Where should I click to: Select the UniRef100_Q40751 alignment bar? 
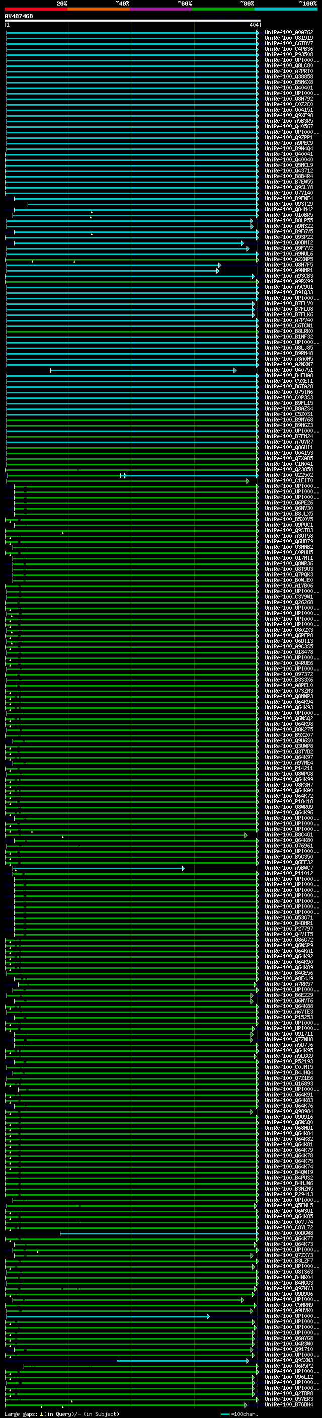pos(143,370)
